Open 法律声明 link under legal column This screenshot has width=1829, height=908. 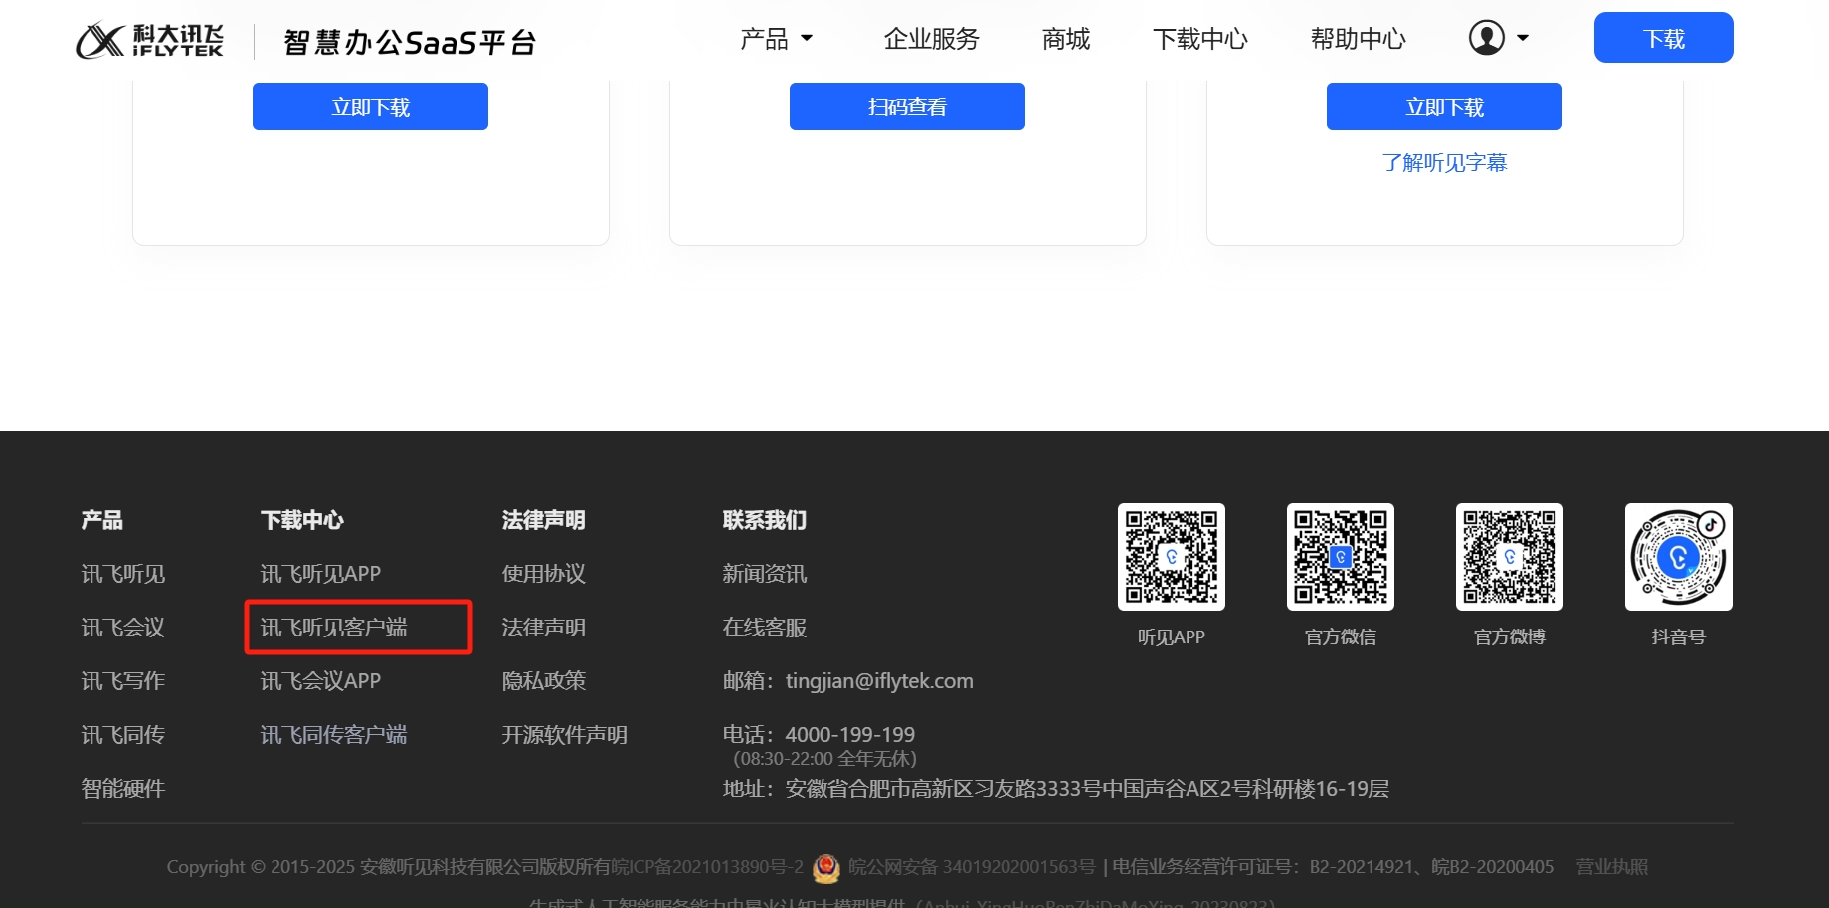(544, 628)
